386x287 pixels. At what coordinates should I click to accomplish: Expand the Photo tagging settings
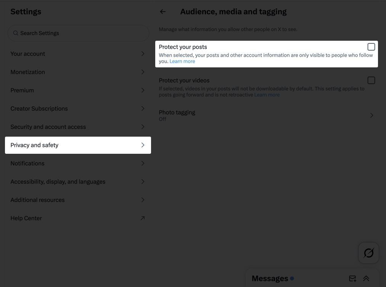[x=372, y=115]
